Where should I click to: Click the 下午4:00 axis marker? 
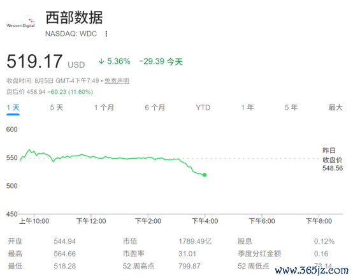pyautogui.click(x=205, y=221)
